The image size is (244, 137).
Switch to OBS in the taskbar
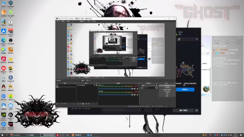coord(48,135)
